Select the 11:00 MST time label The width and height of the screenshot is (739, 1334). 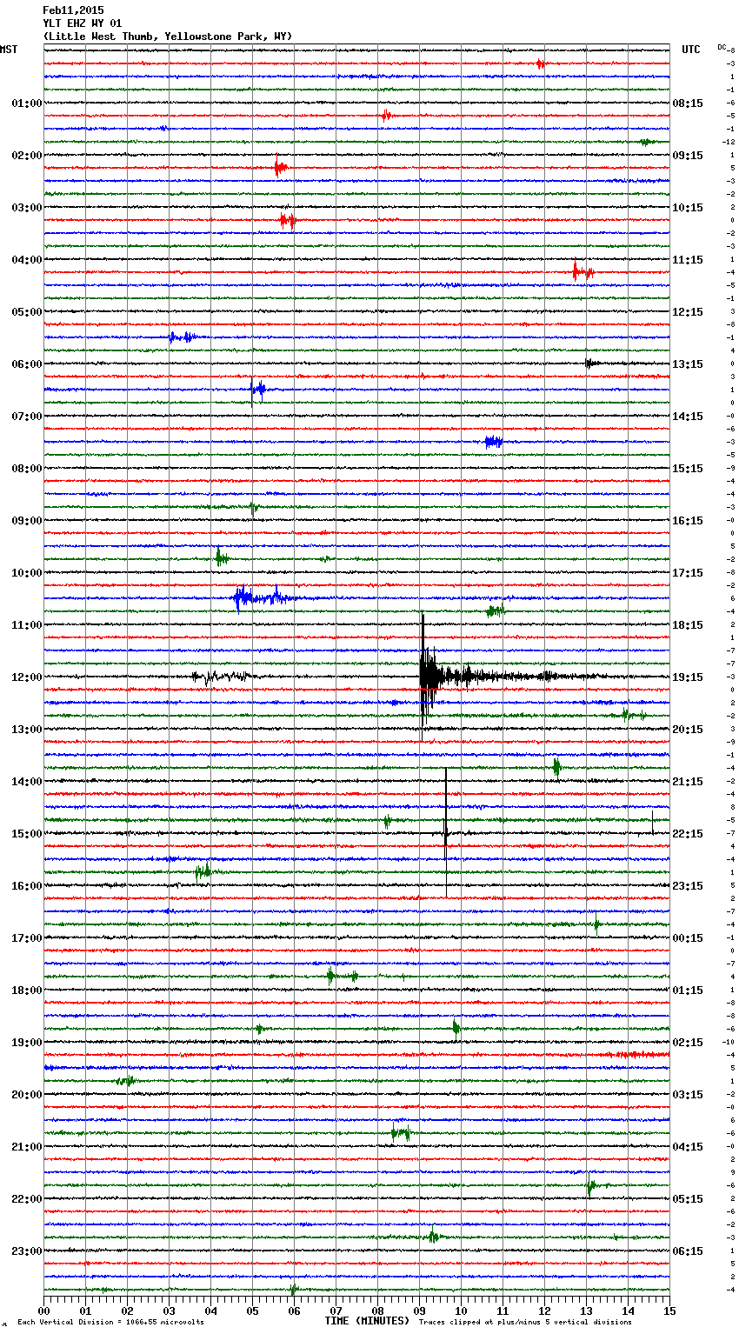pyautogui.click(x=27, y=625)
